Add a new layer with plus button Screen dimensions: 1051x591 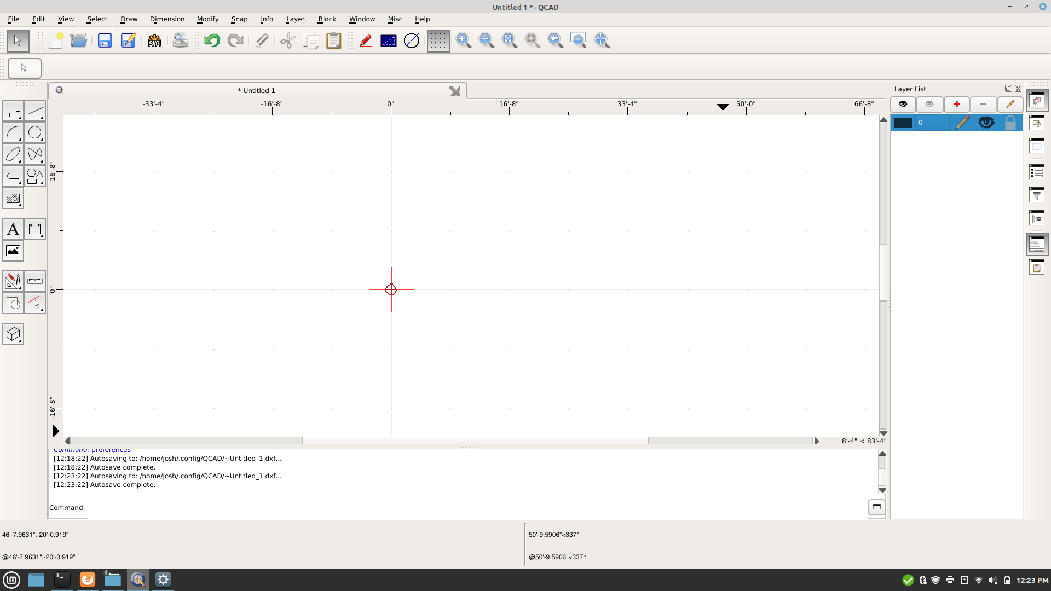tap(956, 104)
